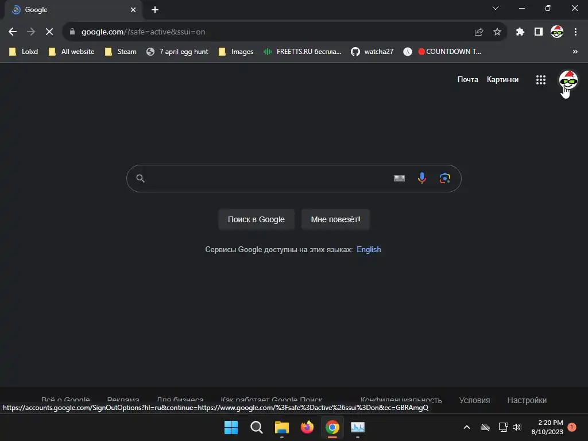The image size is (588, 441).
Task: Open the on-screen keyboard input tool
Action: click(x=399, y=179)
